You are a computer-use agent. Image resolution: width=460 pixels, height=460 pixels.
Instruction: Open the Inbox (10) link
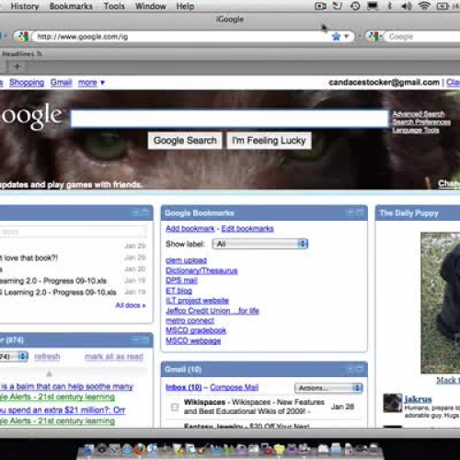point(183,387)
